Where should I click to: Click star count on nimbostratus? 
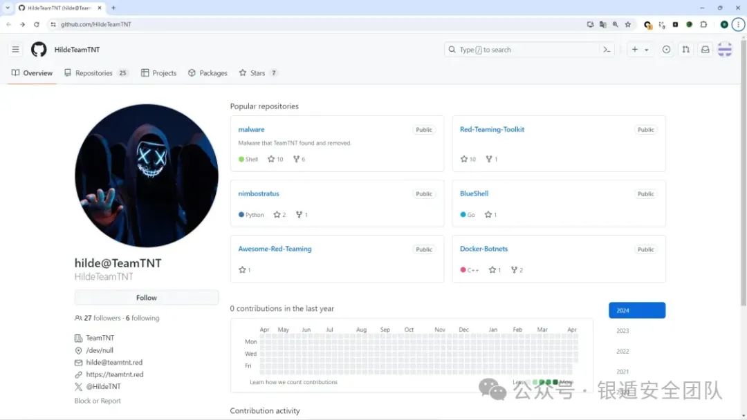tap(279, 215)
